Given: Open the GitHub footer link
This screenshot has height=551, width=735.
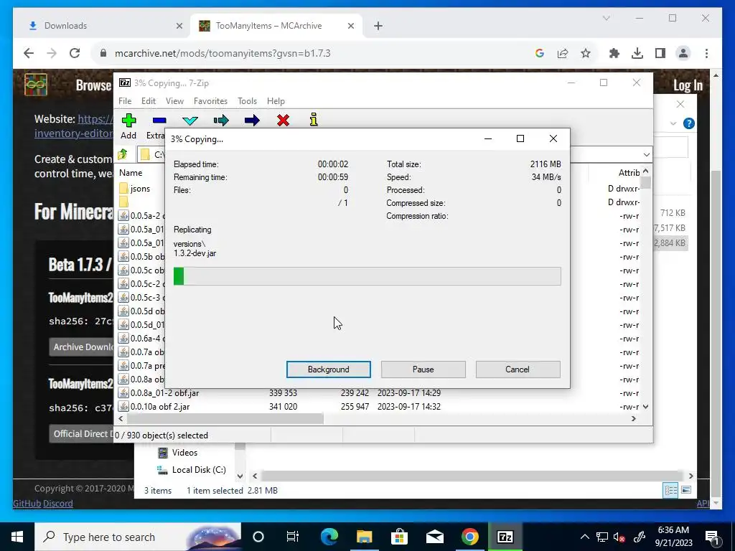Looking at the screenshot, I should [x=27, y=504].
